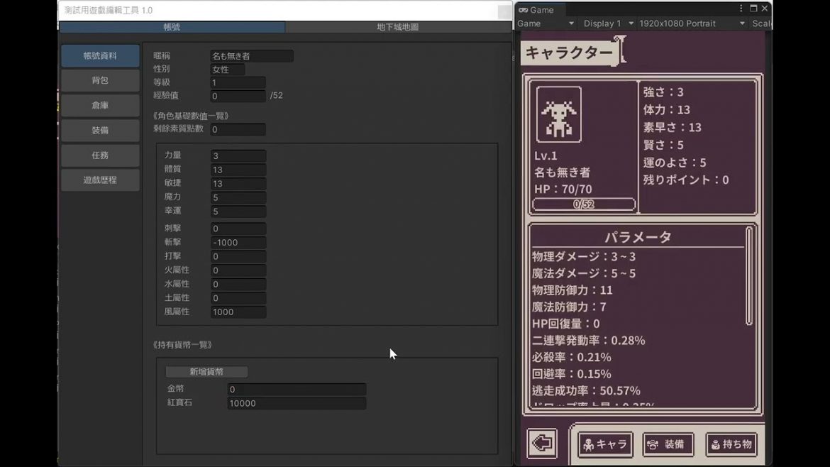Maximize the Game panel using square icon
The height and width of the screenshot is (467, 830).
pos(753,9)
